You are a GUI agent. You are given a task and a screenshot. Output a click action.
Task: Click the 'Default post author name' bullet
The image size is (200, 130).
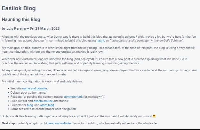[x=28, y=93]
